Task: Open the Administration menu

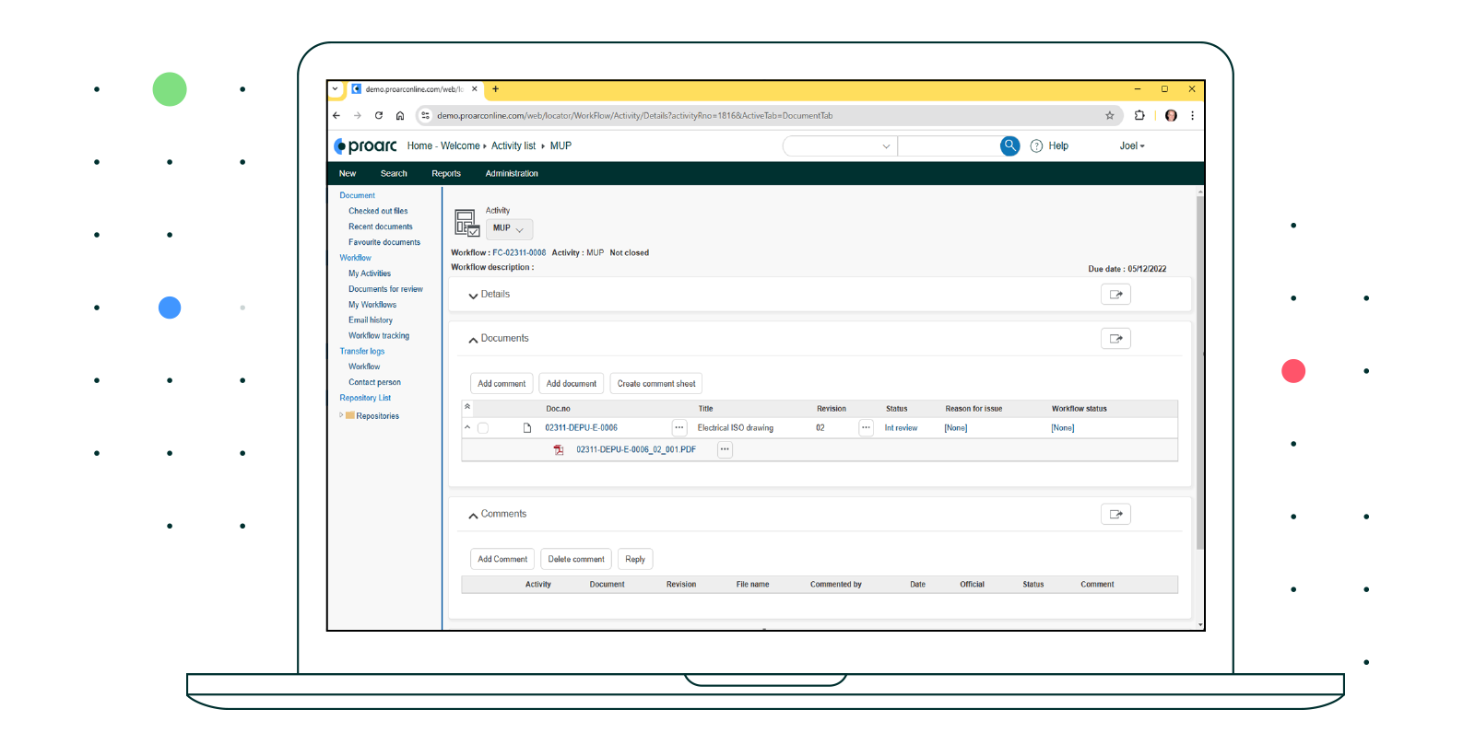Action: [512, 174]
